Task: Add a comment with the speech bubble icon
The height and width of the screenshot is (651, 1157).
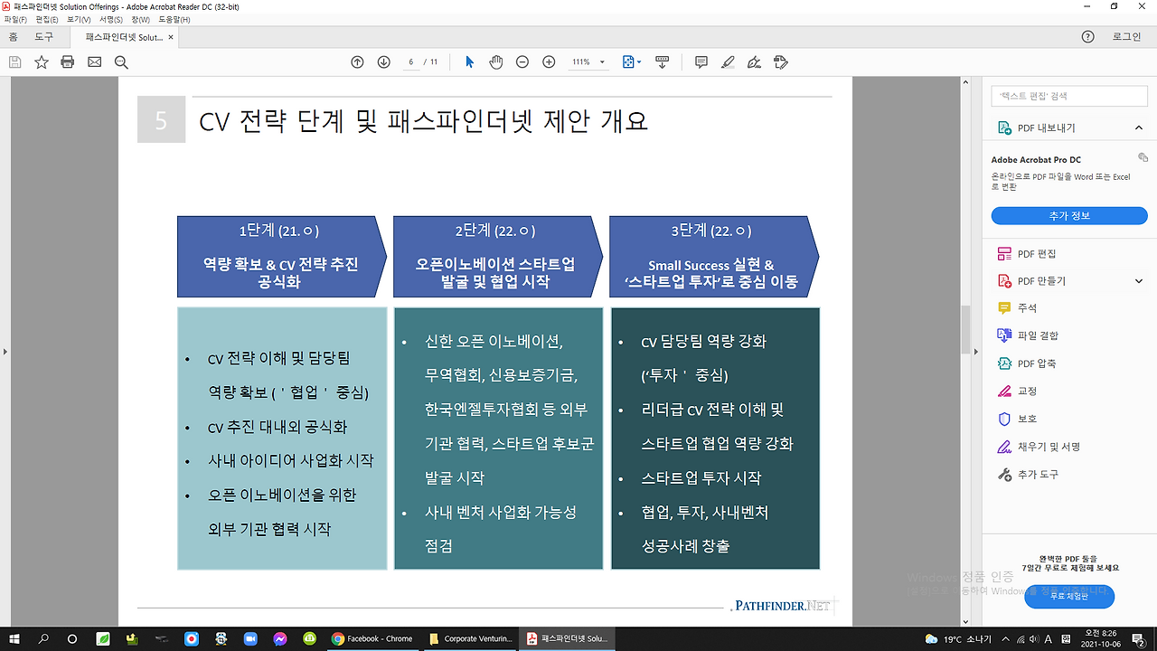Action: [701, 62]
